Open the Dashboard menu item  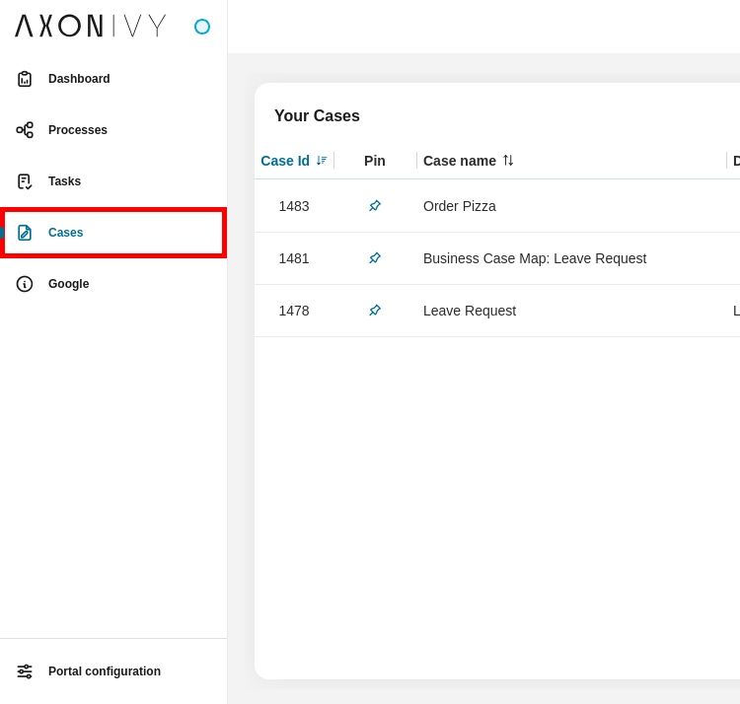pos(113,79)
